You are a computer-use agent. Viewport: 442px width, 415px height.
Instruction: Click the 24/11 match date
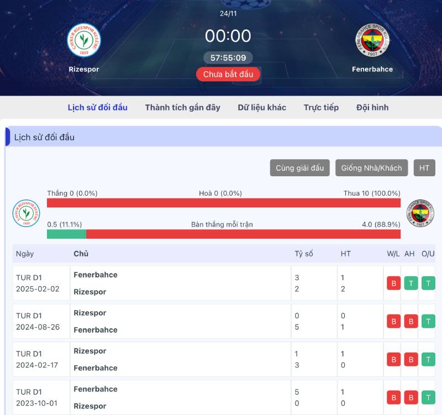[x=228, y=13]
